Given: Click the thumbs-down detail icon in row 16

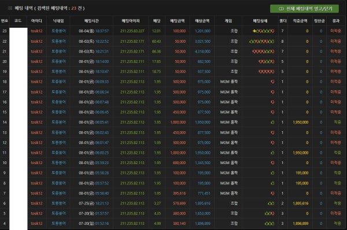Looking at the screenshot, I should click(272, 102).
